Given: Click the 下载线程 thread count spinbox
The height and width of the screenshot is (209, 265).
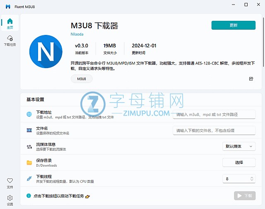Looking at the screenshot, I should [239, 179].
